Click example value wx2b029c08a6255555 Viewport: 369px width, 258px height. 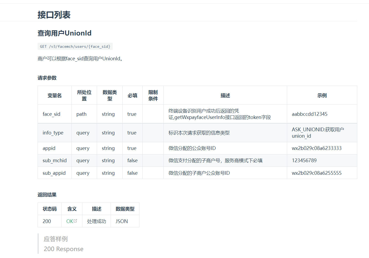[x=317, y=173]
